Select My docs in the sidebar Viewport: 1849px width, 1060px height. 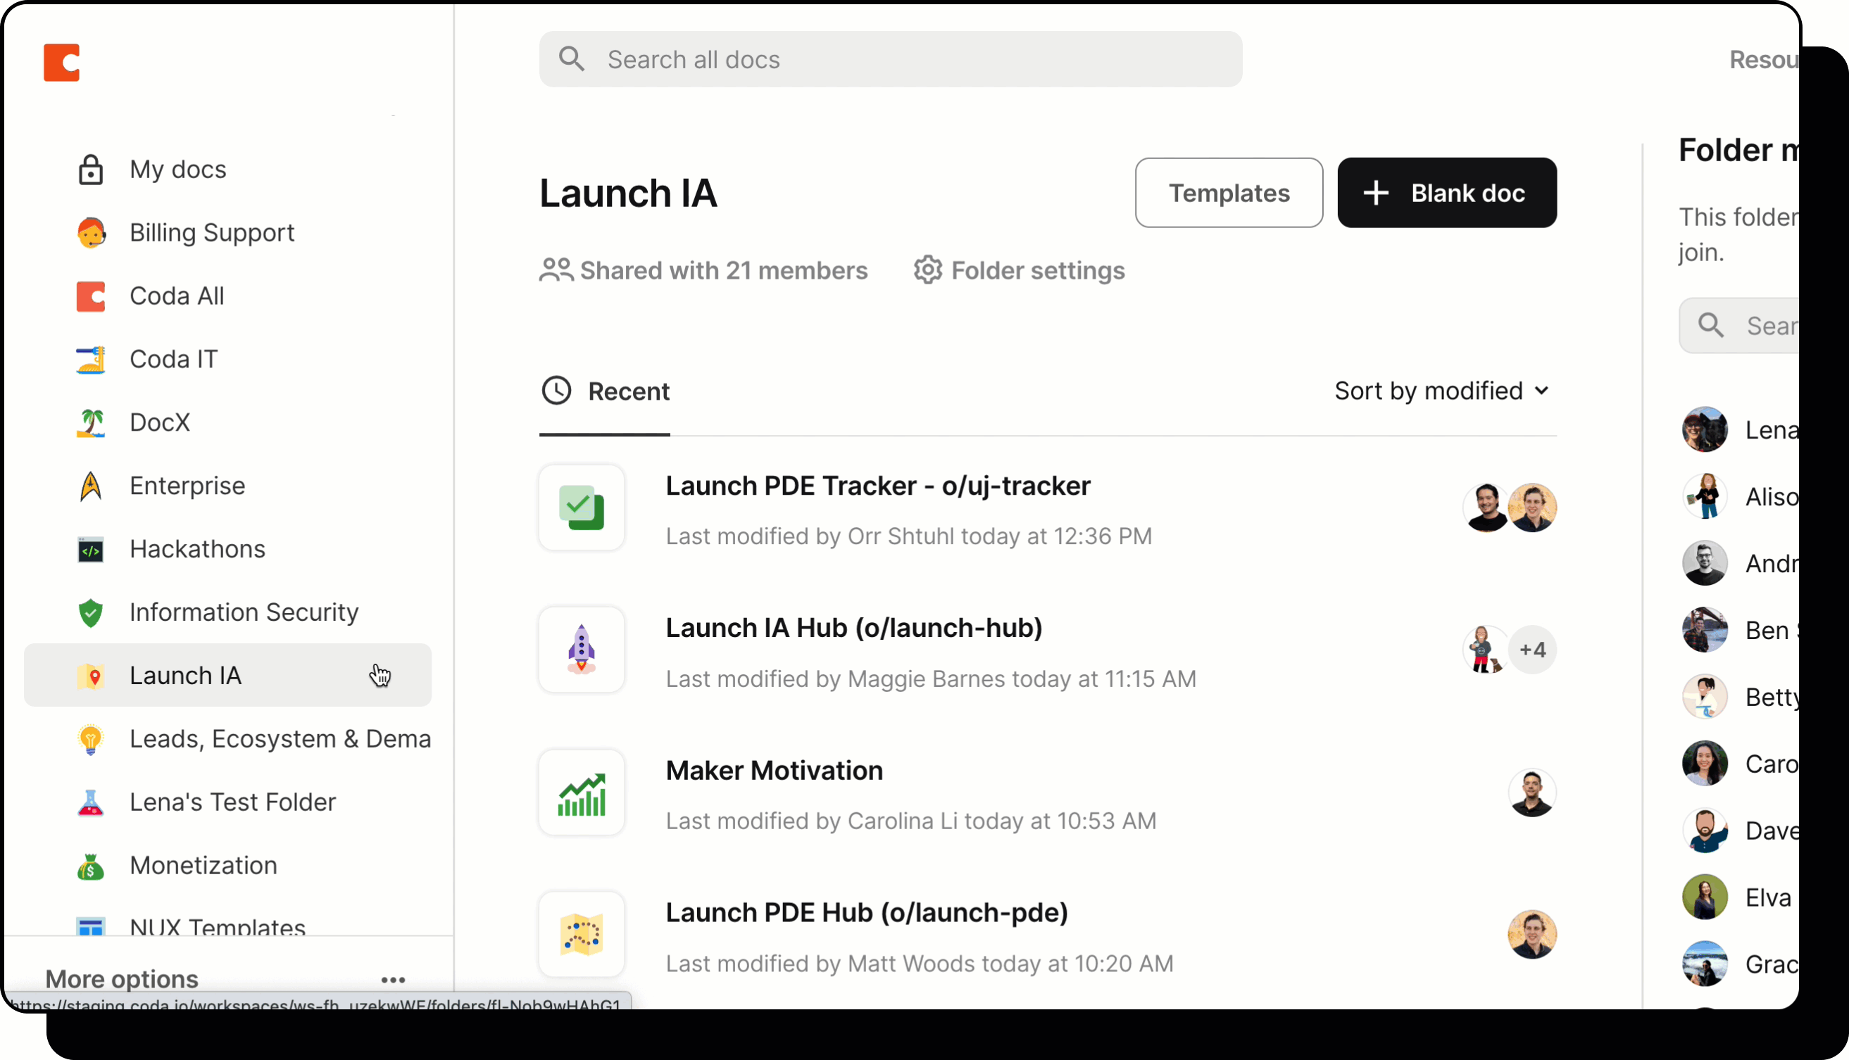(x=177, y=169)
